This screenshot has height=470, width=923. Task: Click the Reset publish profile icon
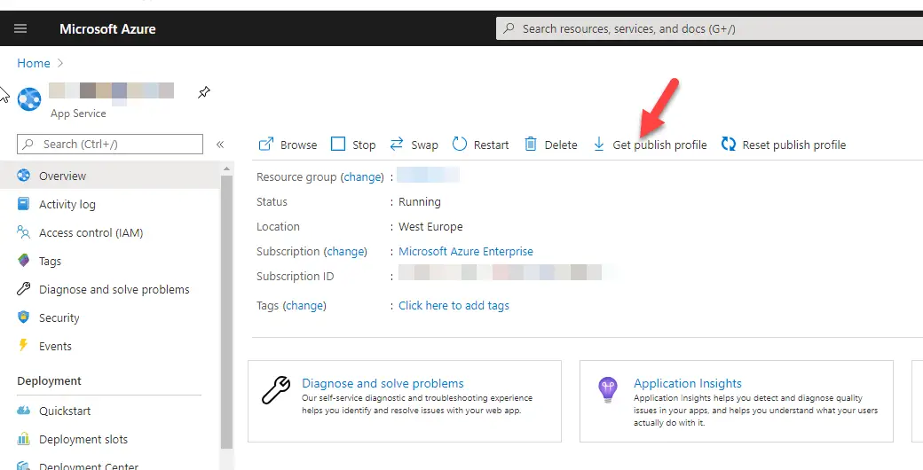(729, 145)
